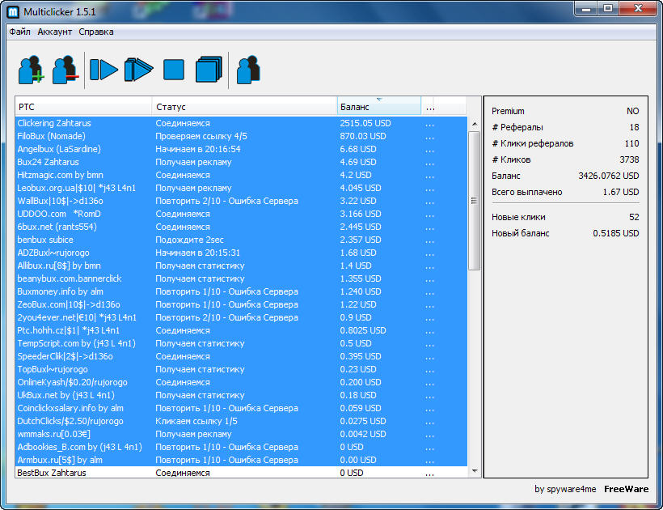The width and height of the screenshot is (663, 510).
Task: Click the remove account icon with red minus
Action: 65,70
